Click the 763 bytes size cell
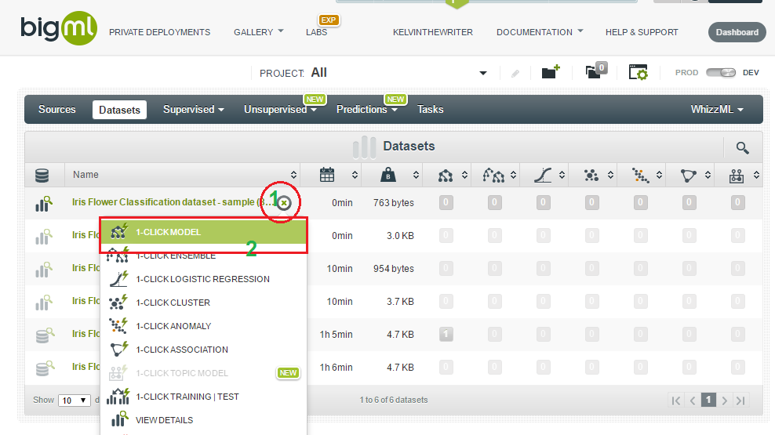This screenshot has height=435, width=775. point(394,203)
